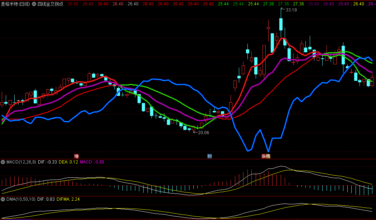Select the 20.06 low price label

203,132
